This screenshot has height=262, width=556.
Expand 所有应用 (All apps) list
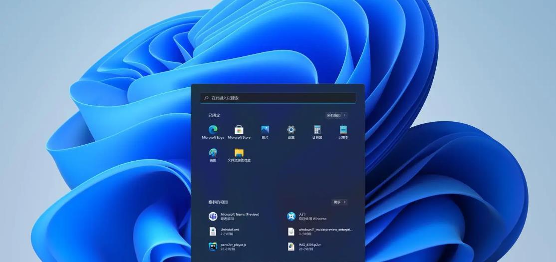(336, 115)
